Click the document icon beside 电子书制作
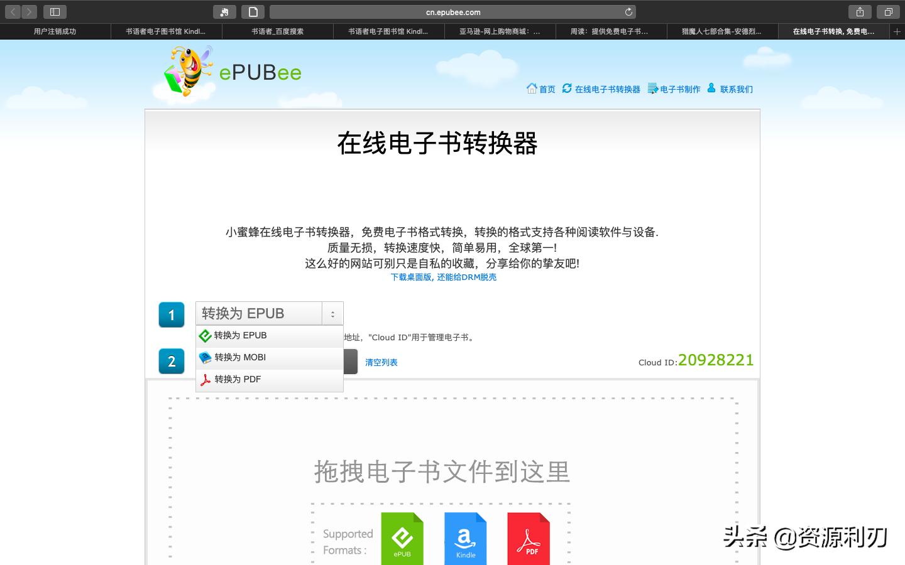This screenshot has height=565, width=905. tap(652, 89)
